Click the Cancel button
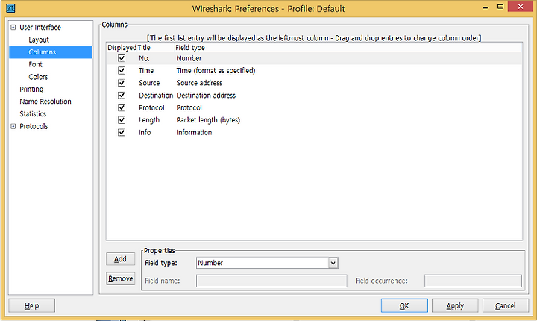 coord(505,305)
